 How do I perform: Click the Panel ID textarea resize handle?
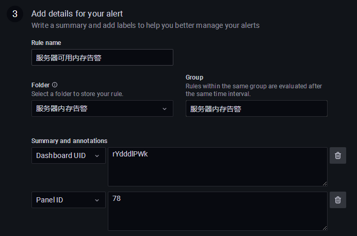[x=324, y=228]
